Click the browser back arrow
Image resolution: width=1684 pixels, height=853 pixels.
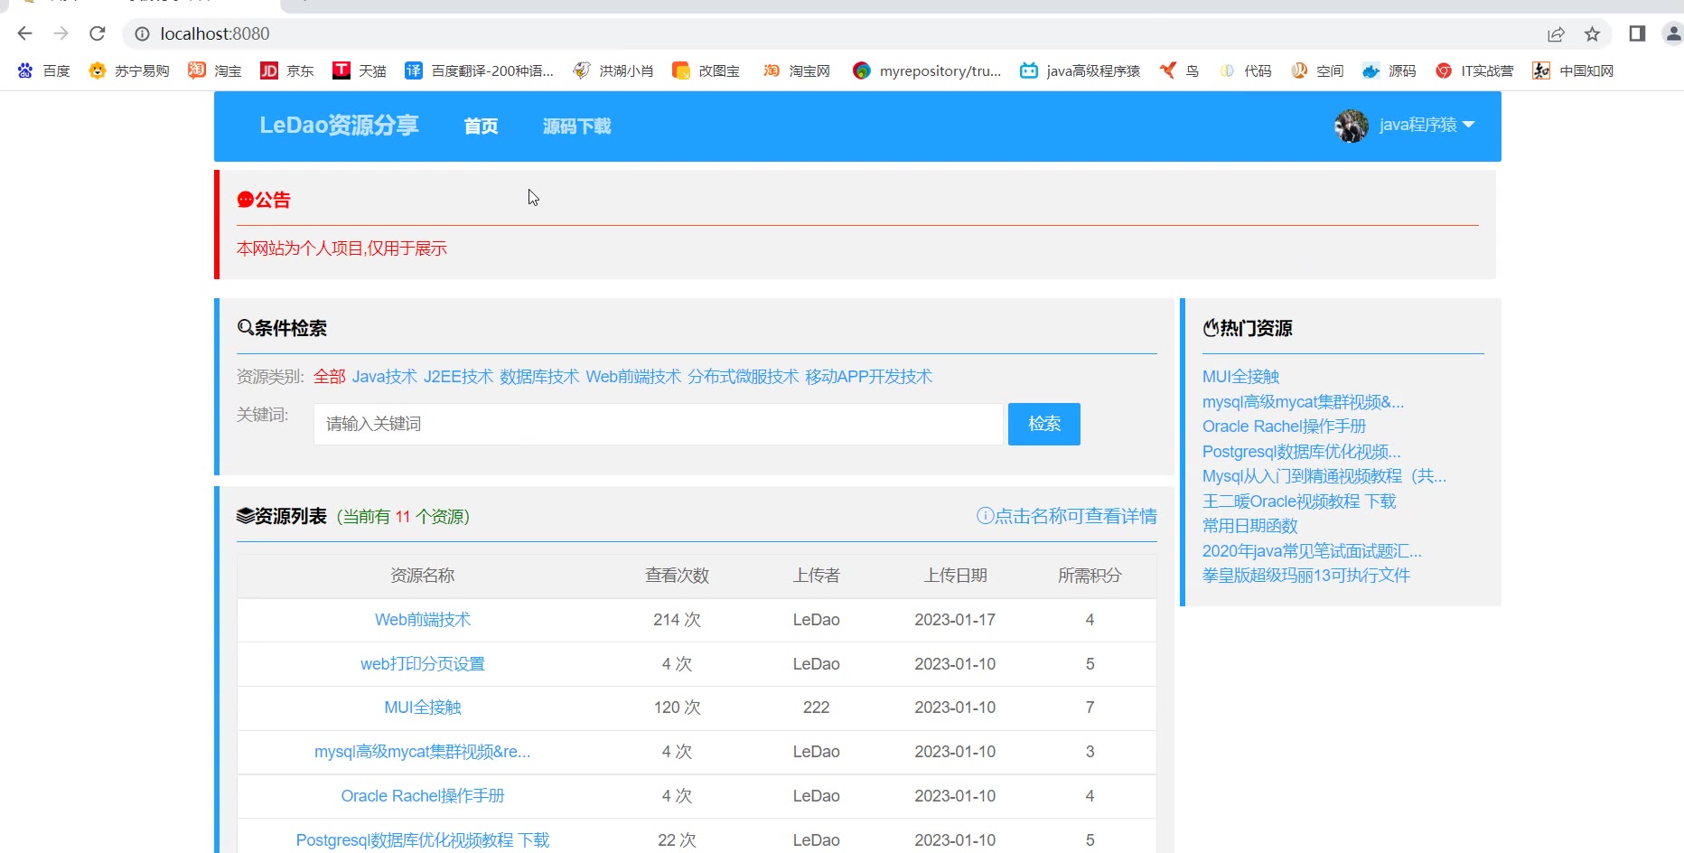(x=25, y=34)
